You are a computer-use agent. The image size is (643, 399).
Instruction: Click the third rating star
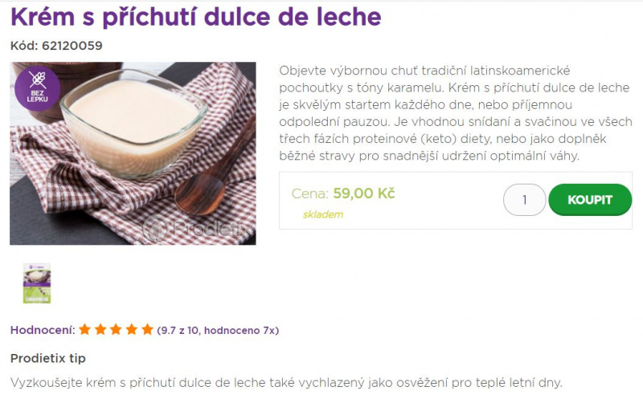point(116,329)
